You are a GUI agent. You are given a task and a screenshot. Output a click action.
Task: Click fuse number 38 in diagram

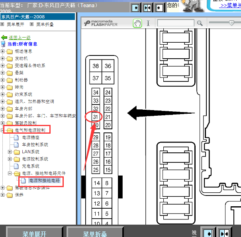96,66
